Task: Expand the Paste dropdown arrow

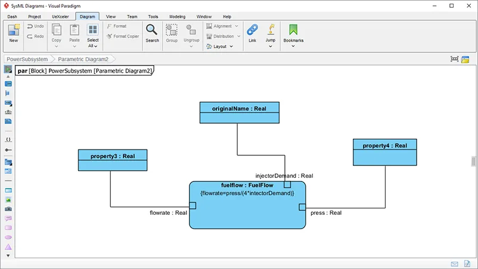Action: [75, 46]
